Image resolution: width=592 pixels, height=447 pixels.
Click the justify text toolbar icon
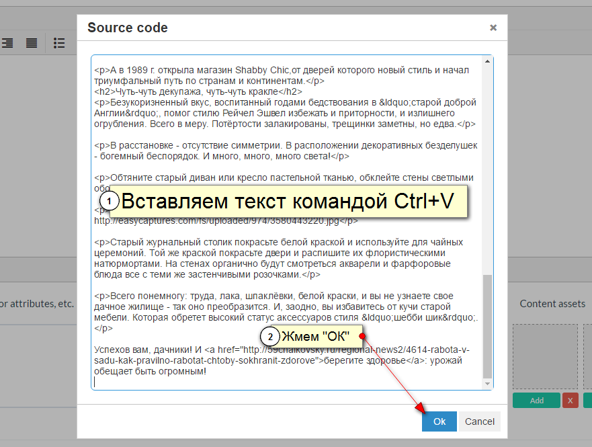point(32,43)
